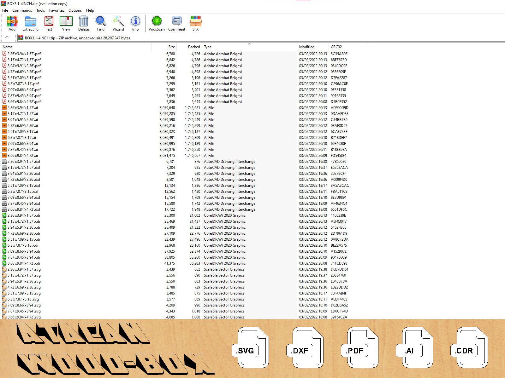The image size is (505, 378).
Task: Select file 6.3'x7.87'x3.15'.dxf
Action: pos(23,191)
